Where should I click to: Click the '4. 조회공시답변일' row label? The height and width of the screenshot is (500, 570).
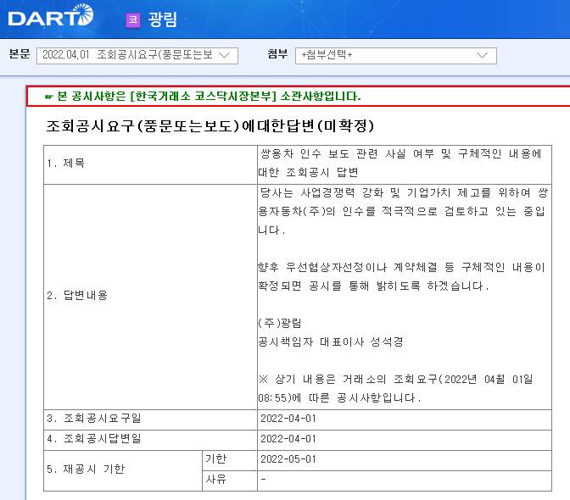point(94,439)
